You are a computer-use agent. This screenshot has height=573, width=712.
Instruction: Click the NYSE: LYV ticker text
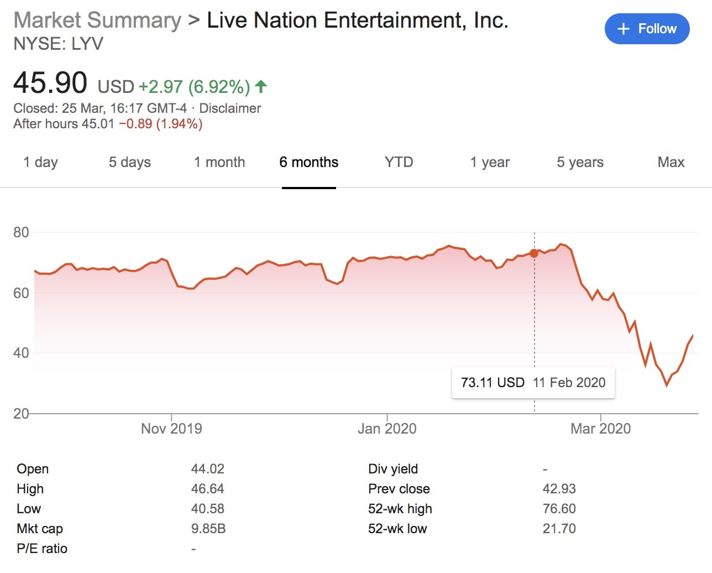(58, 44)
